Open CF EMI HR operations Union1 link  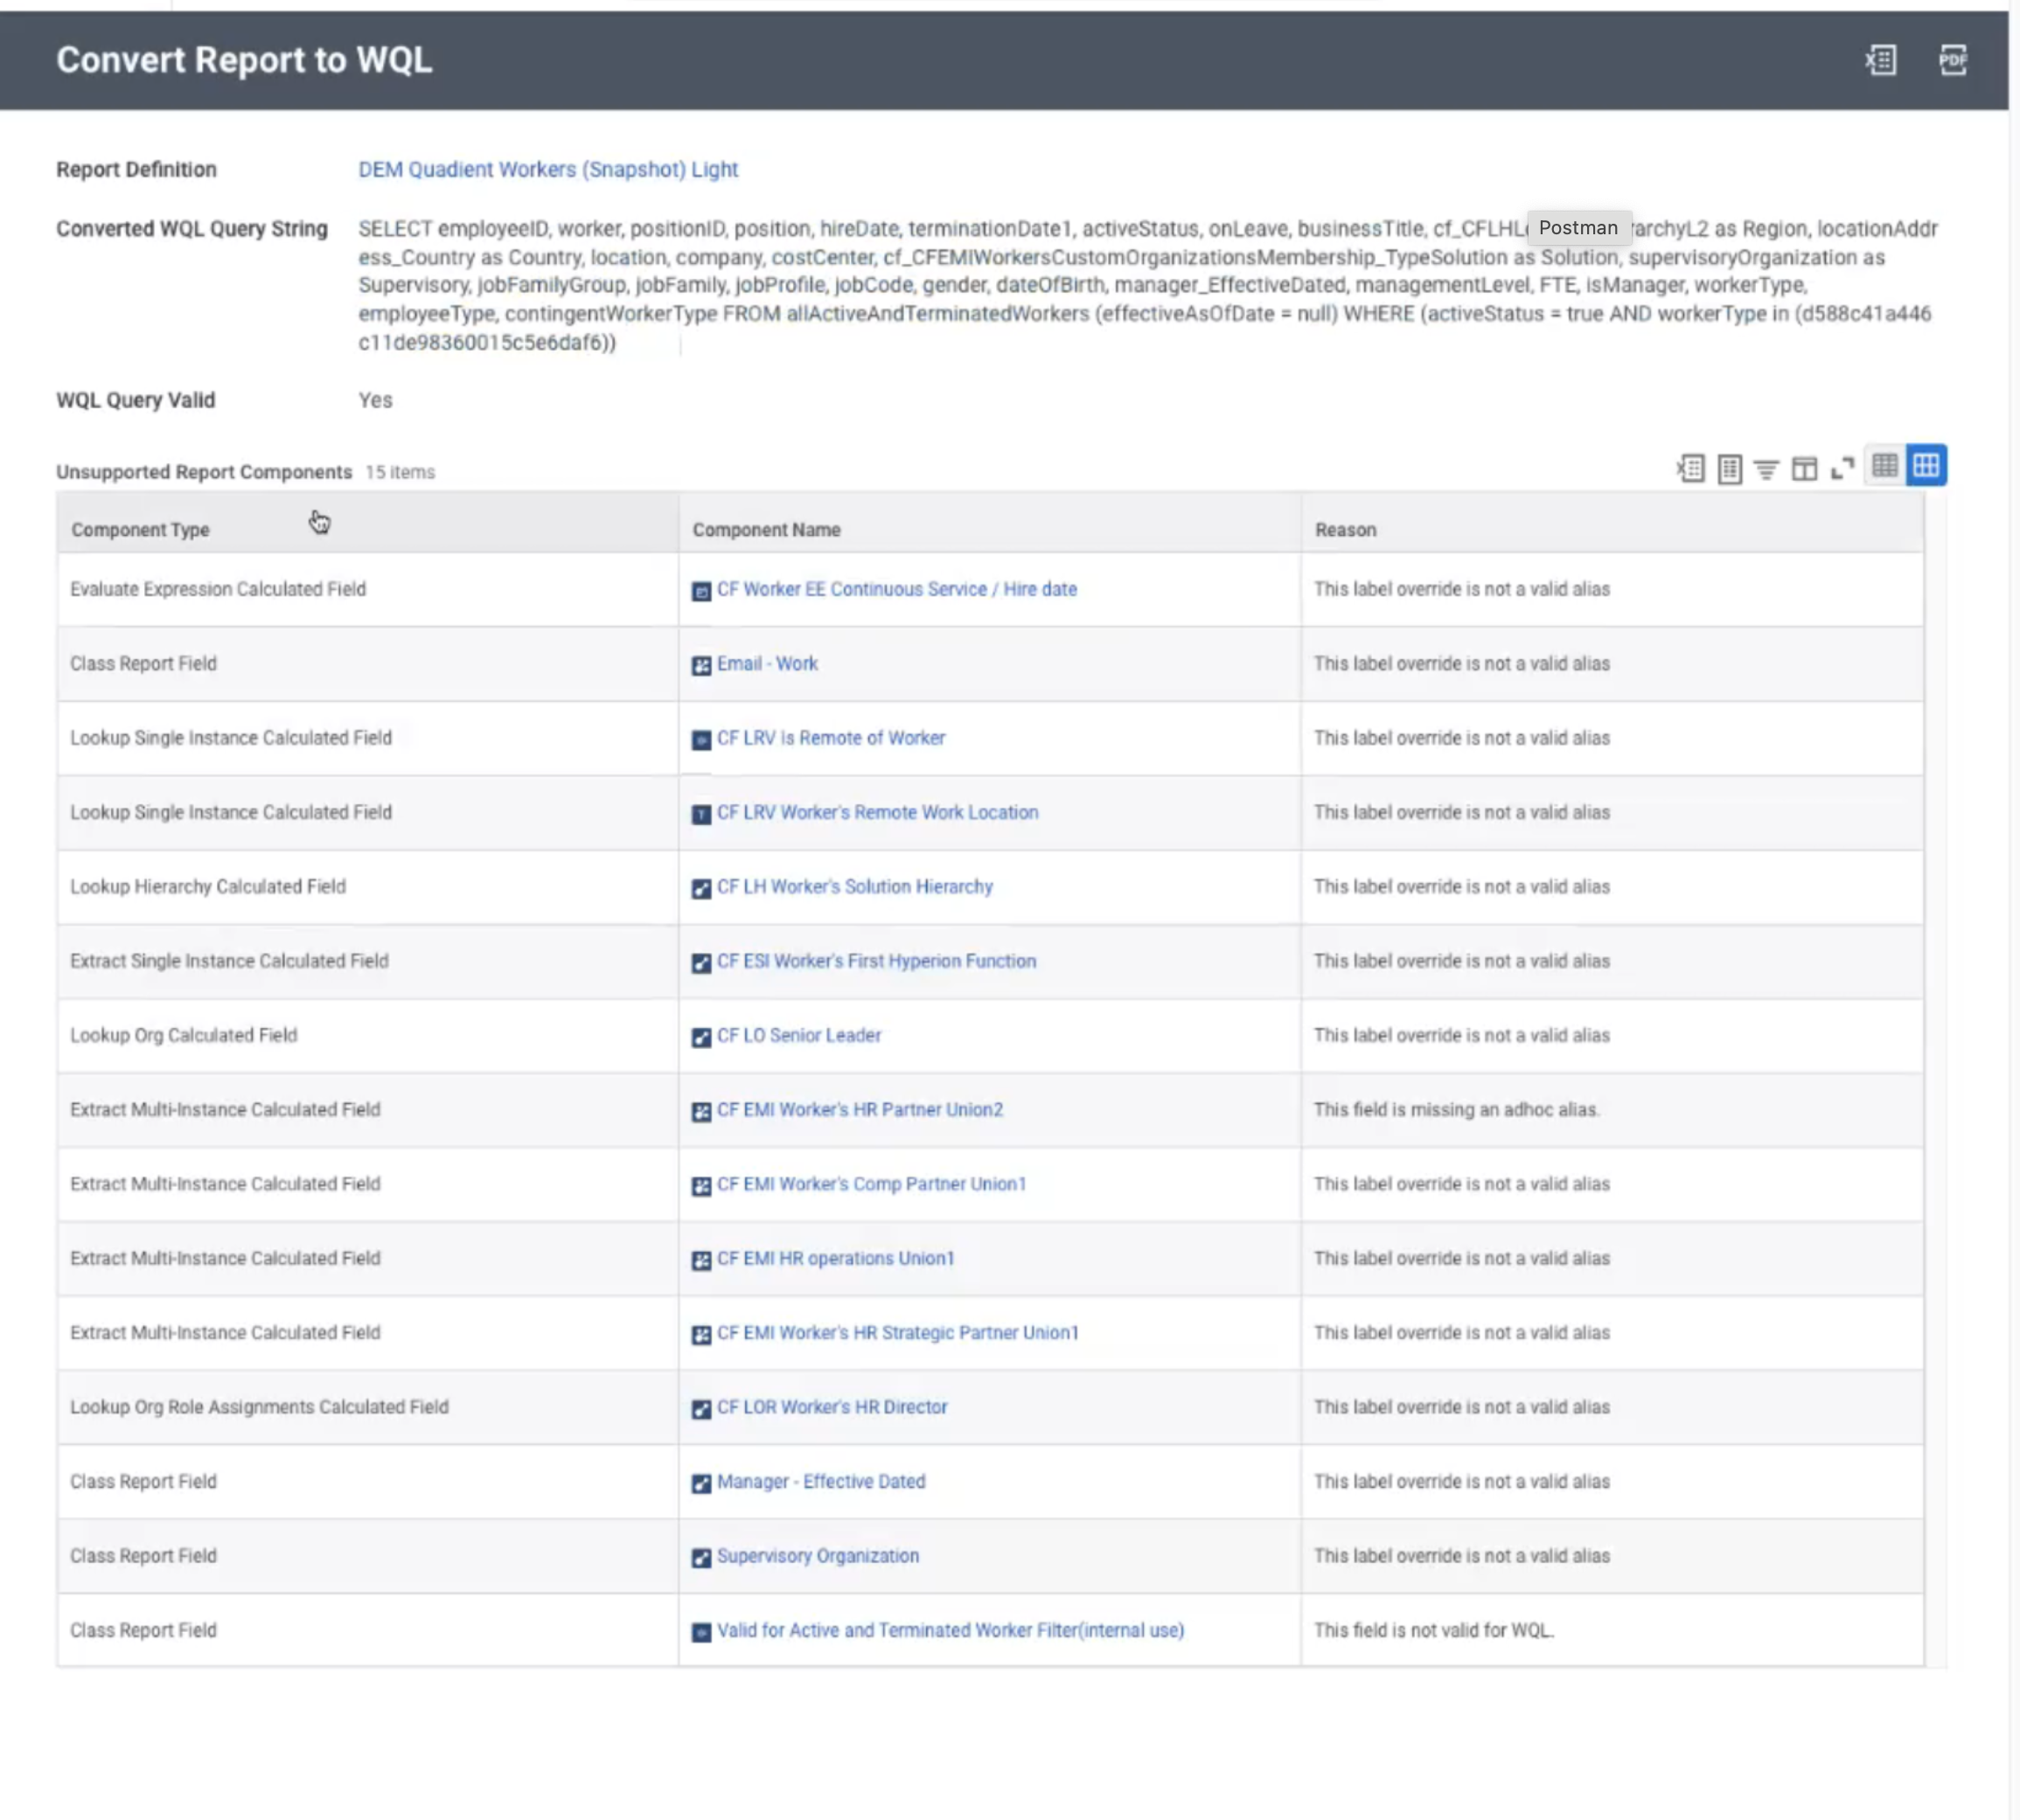835,1258
